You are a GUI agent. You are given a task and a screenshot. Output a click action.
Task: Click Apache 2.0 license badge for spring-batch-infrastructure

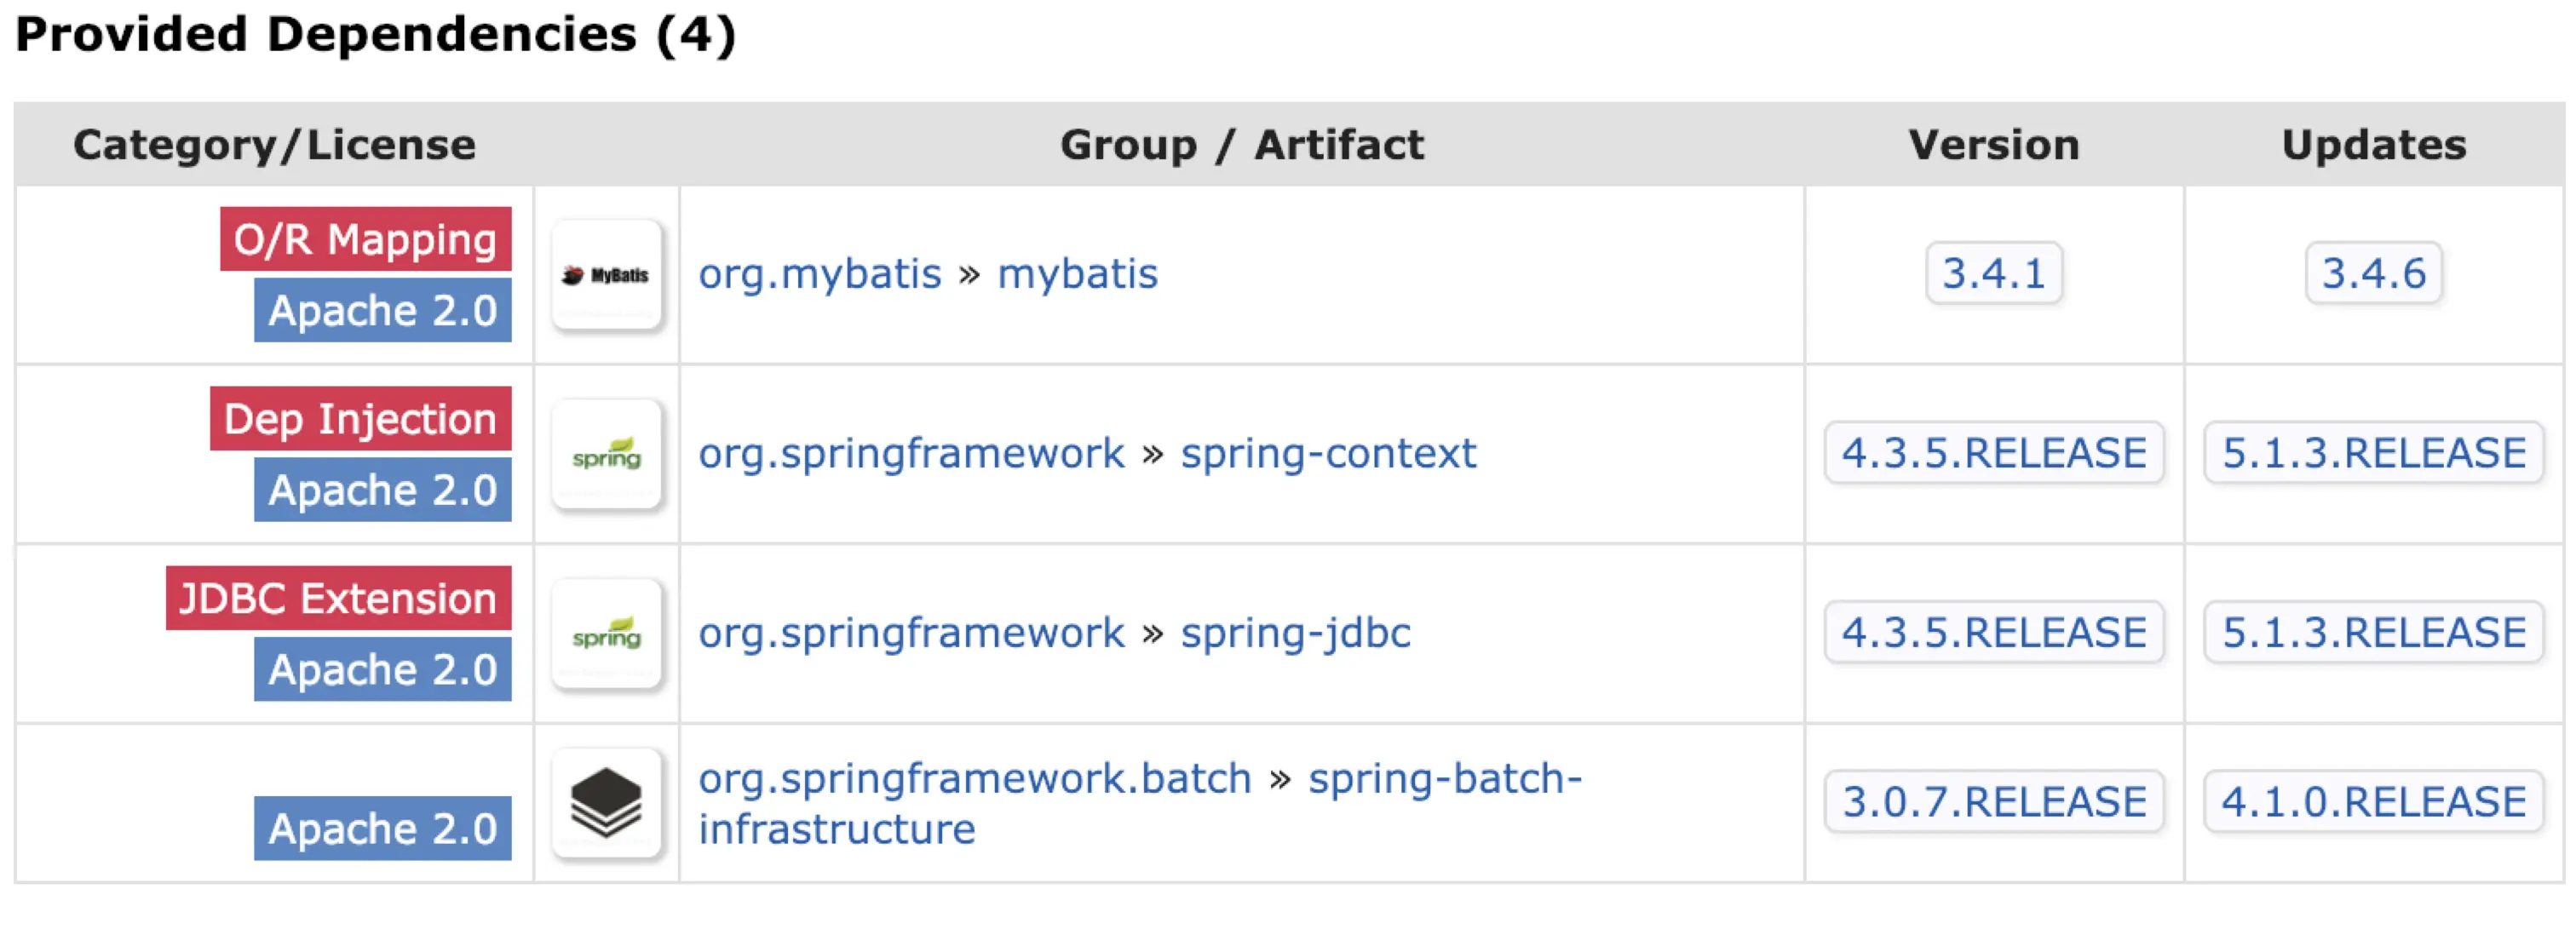tap(382, 828)
